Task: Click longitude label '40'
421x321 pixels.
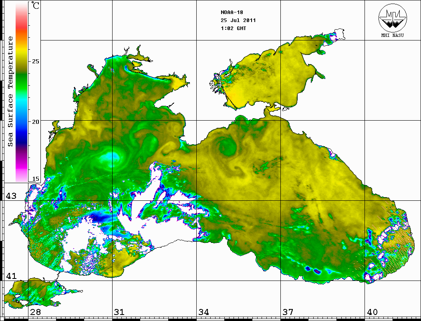Action: (x=372, y=312)
